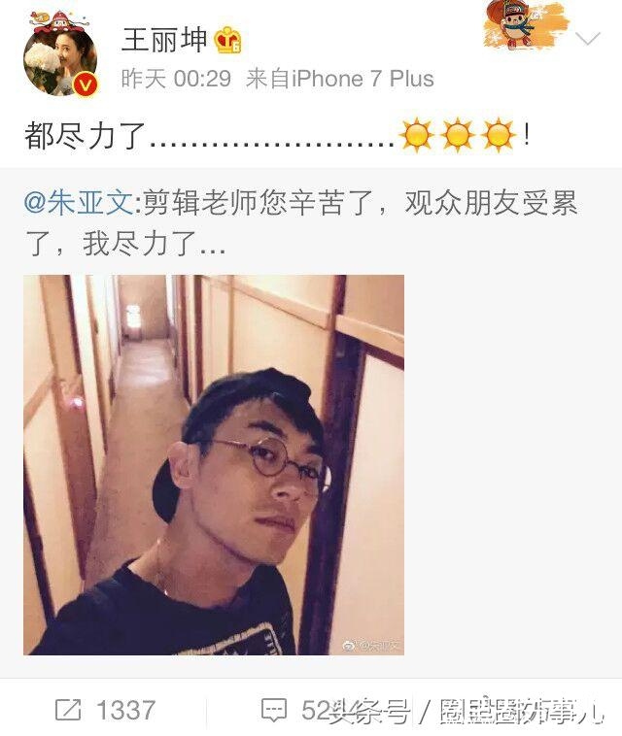
Task: Tap the repost count 1337
Action: click(x=126, y=710)
